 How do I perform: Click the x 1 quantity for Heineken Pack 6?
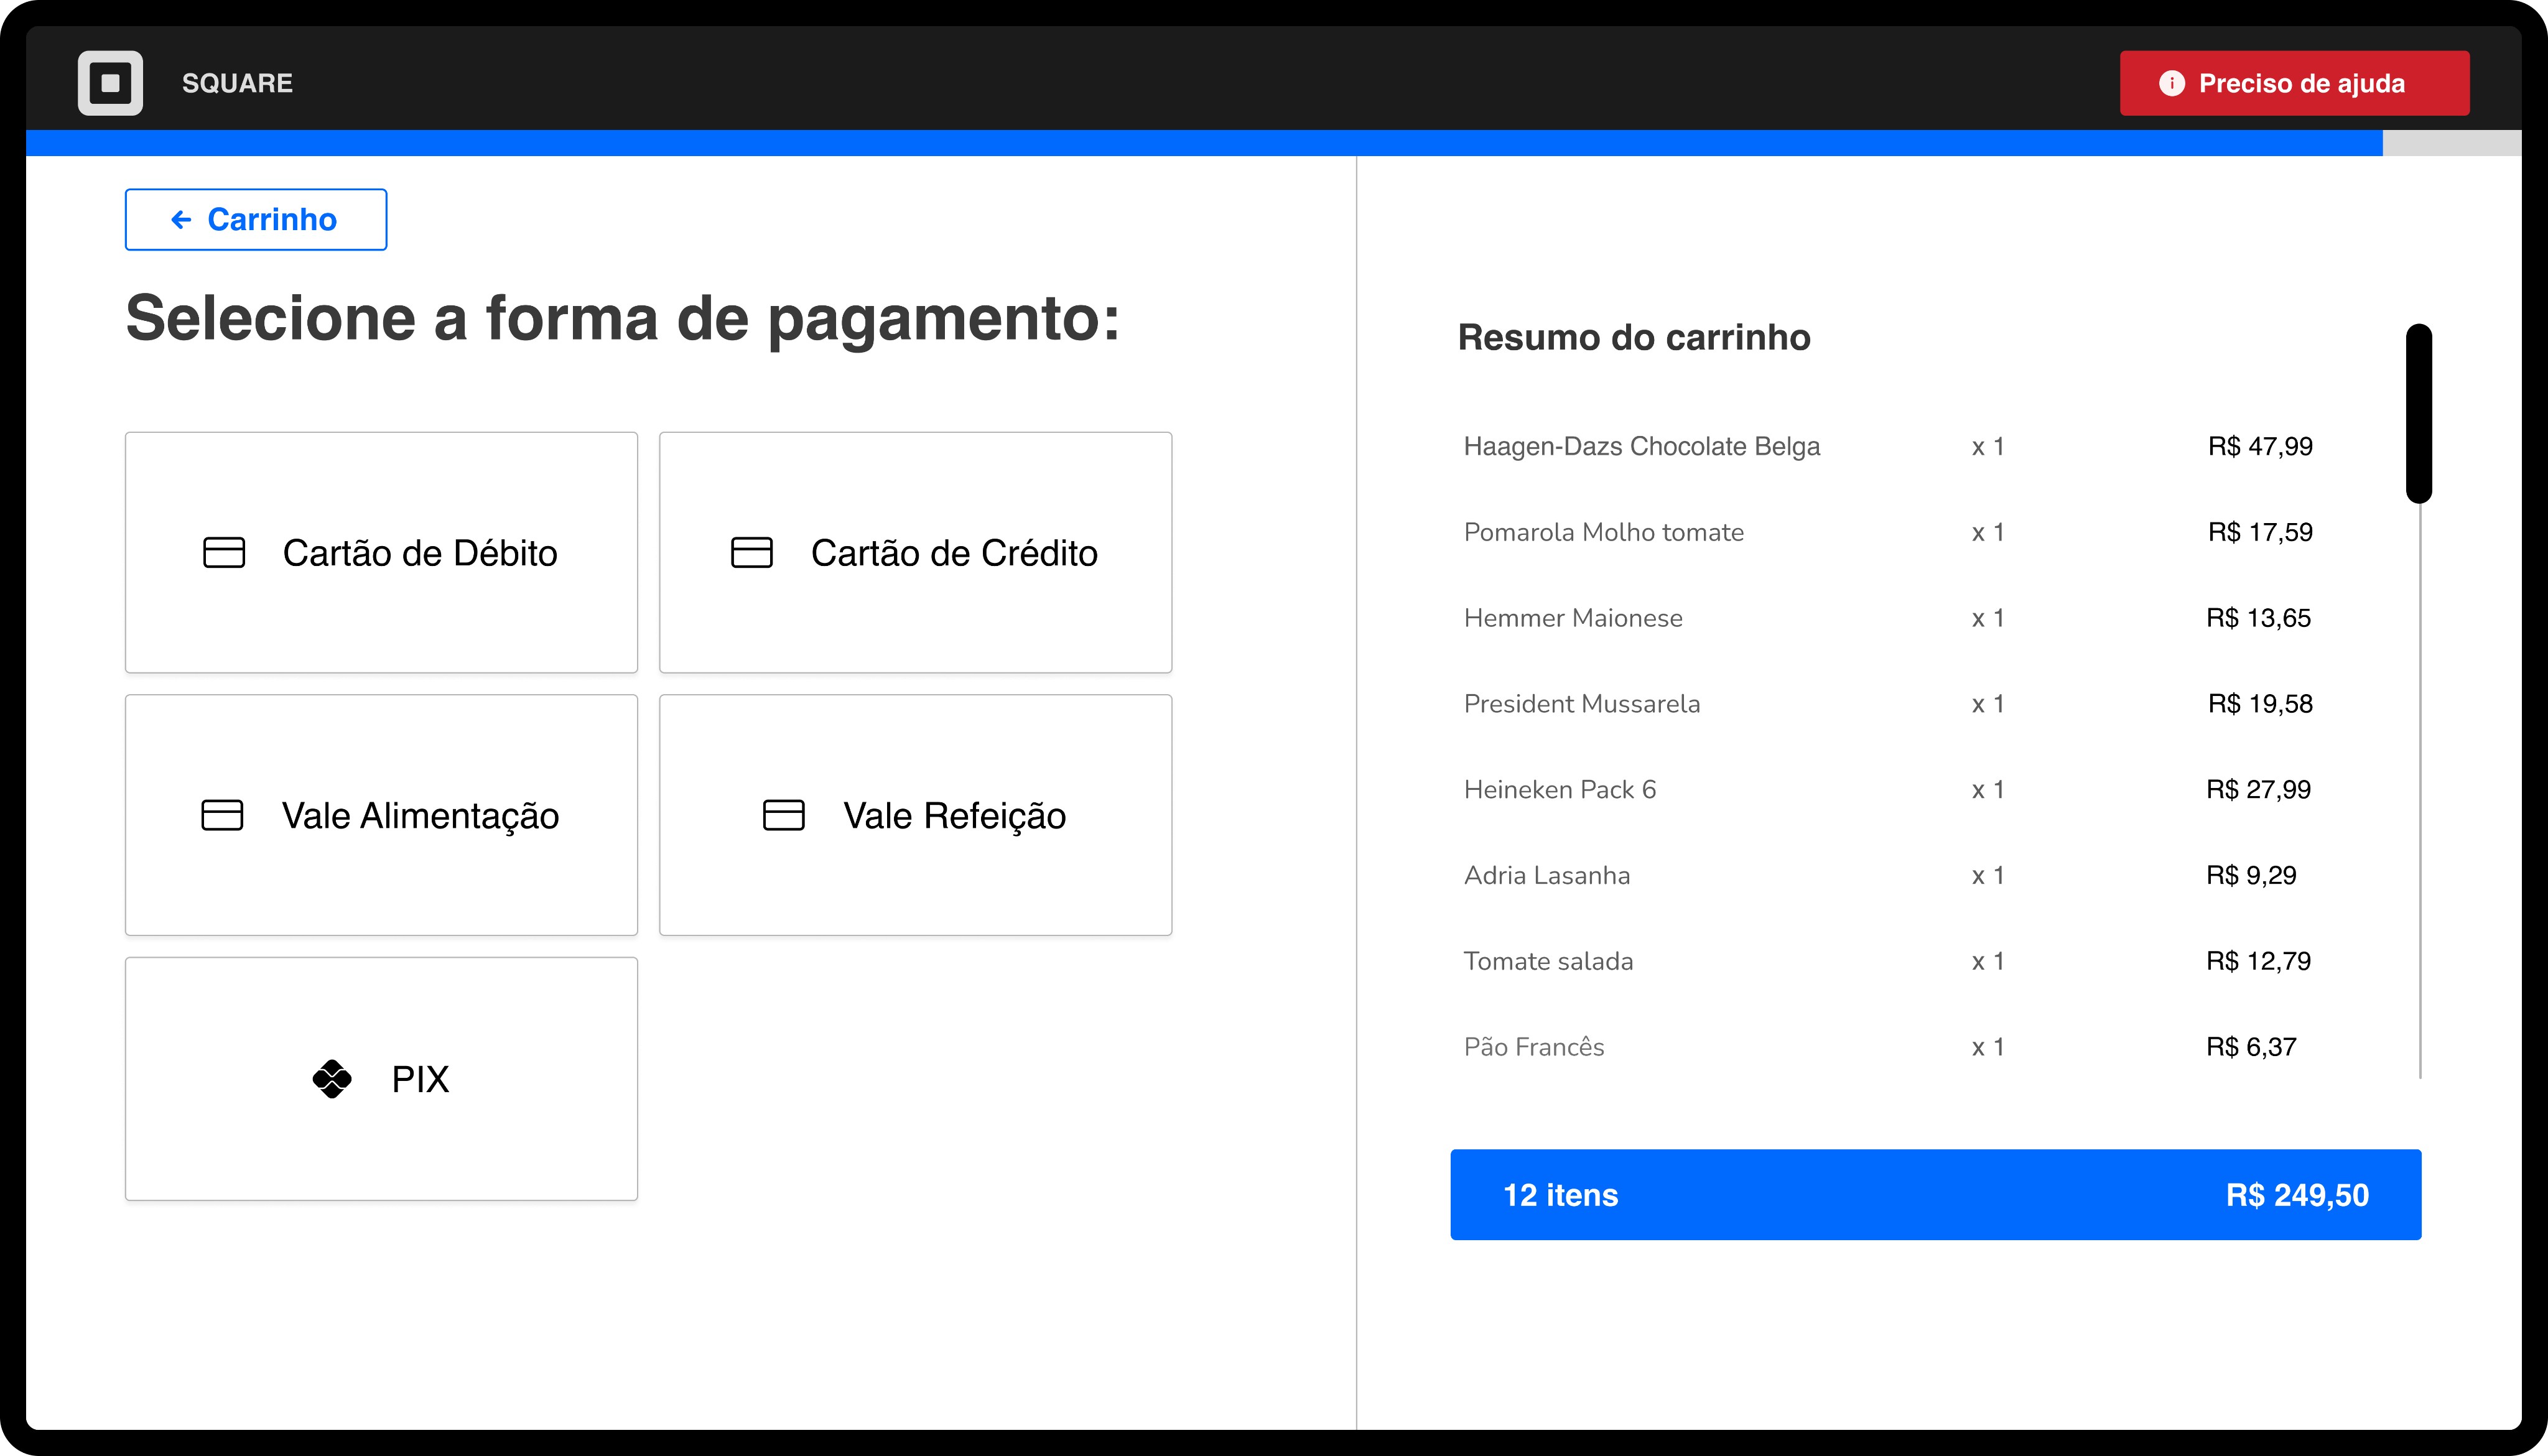click(1987, 790)
